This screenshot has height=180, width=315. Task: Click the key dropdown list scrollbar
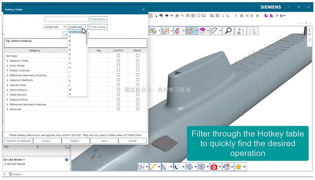87,39
